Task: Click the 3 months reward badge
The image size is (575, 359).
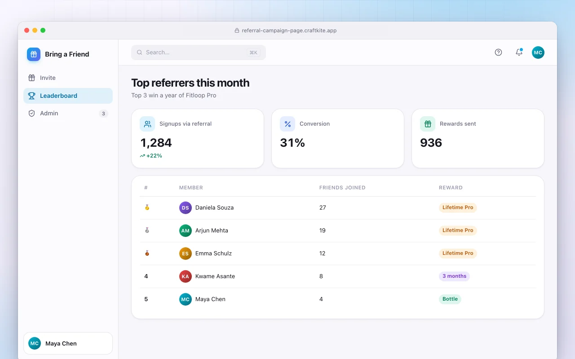Action: tap(454, 276)
